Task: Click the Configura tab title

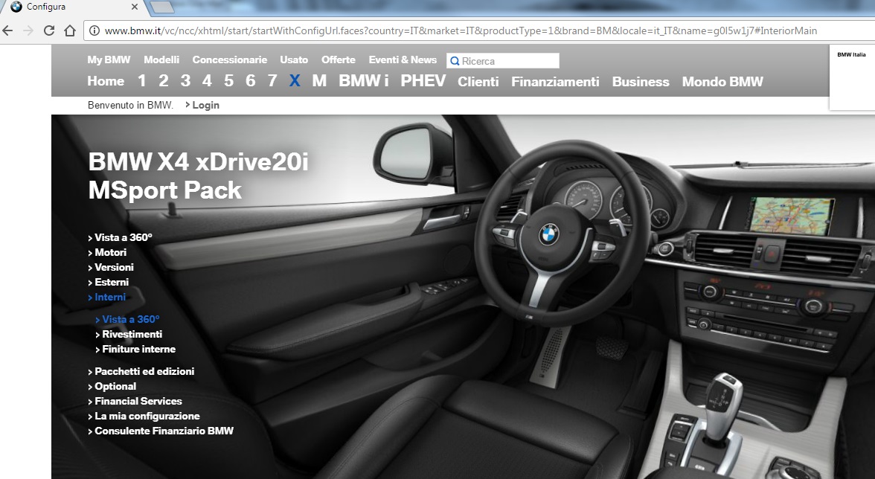Action: coord(46,7)
